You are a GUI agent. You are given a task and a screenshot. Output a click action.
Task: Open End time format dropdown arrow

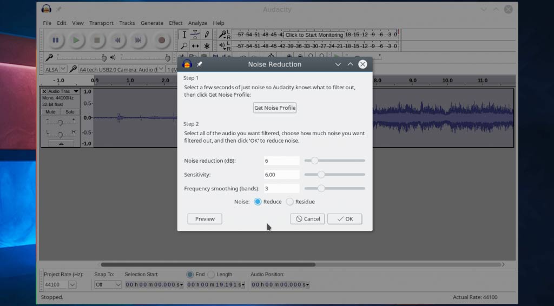coord(243,284)
